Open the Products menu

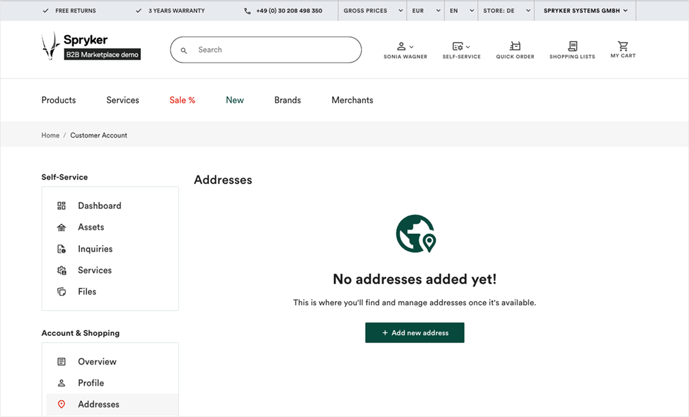coord(58,100)
